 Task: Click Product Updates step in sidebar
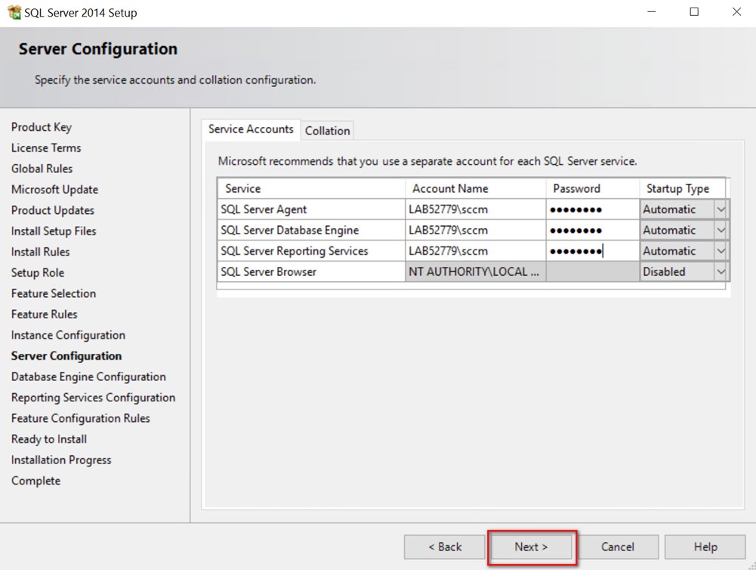(x=53, y=210)
